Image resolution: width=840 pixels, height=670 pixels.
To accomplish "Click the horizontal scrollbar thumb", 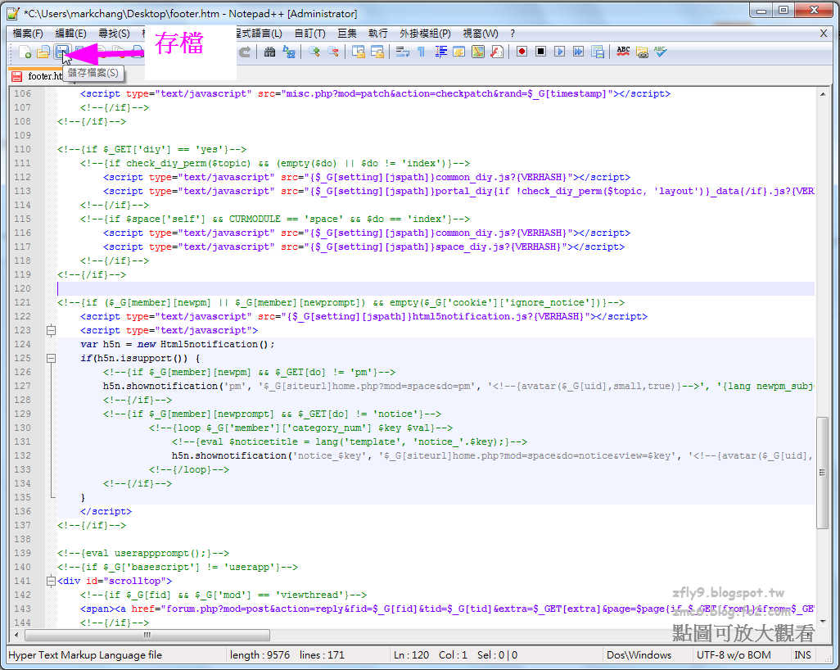I will (147, 635).
